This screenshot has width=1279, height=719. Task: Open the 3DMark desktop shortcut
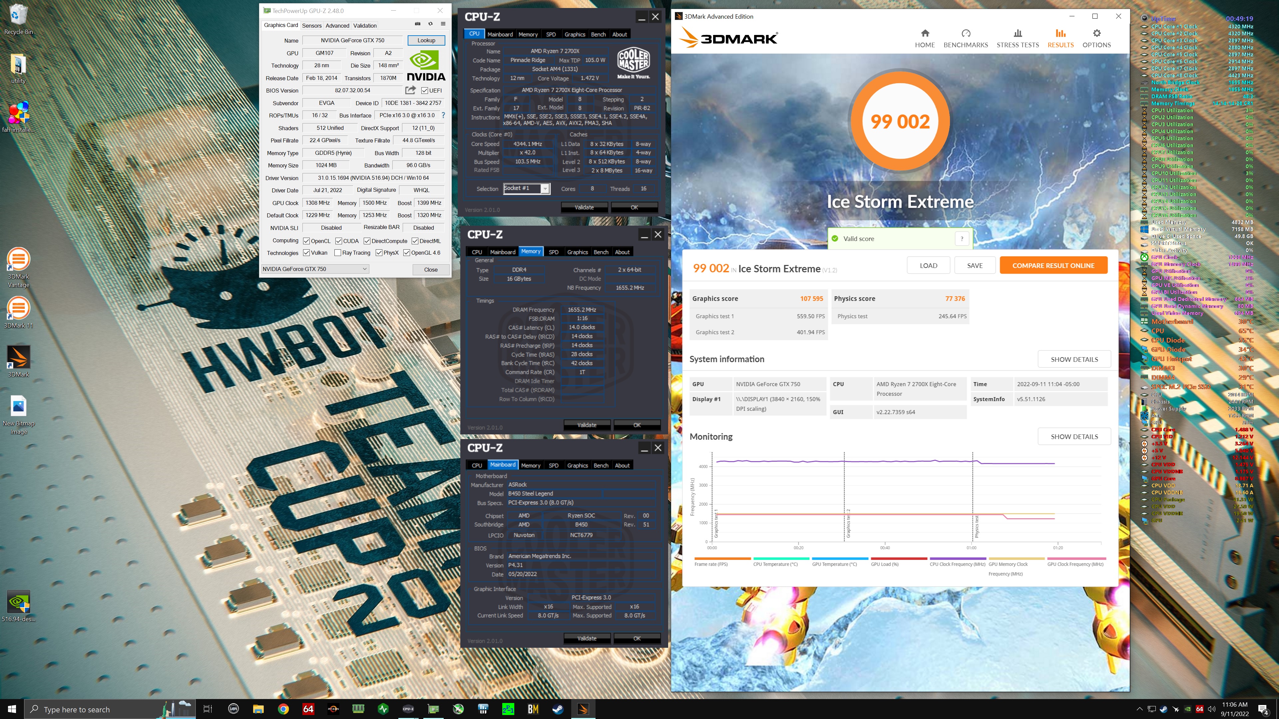point(18,361)
